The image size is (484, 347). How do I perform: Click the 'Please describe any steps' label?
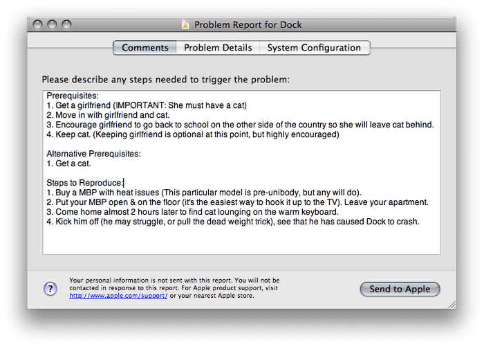(x=166, y=80)
